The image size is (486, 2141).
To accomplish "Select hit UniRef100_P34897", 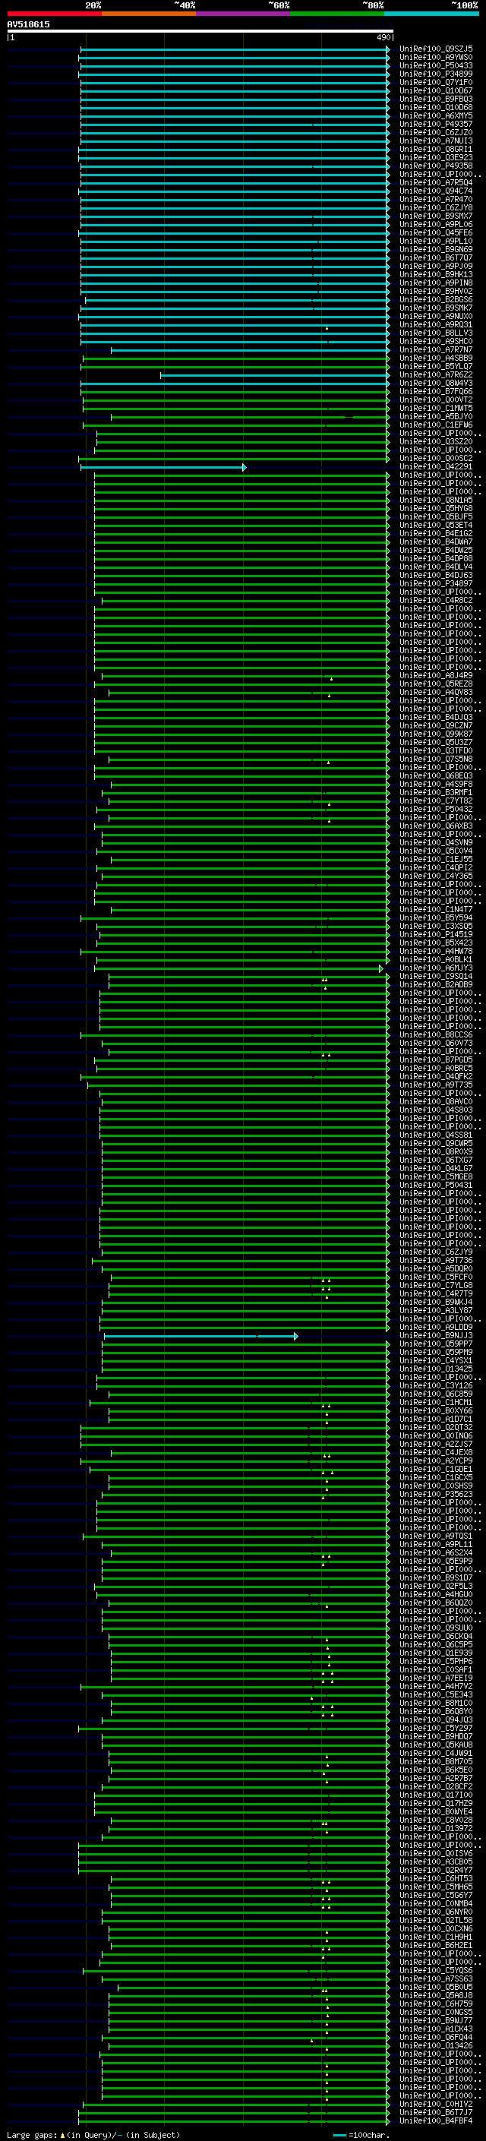I will pyautogui.click(x=436, y=584).
